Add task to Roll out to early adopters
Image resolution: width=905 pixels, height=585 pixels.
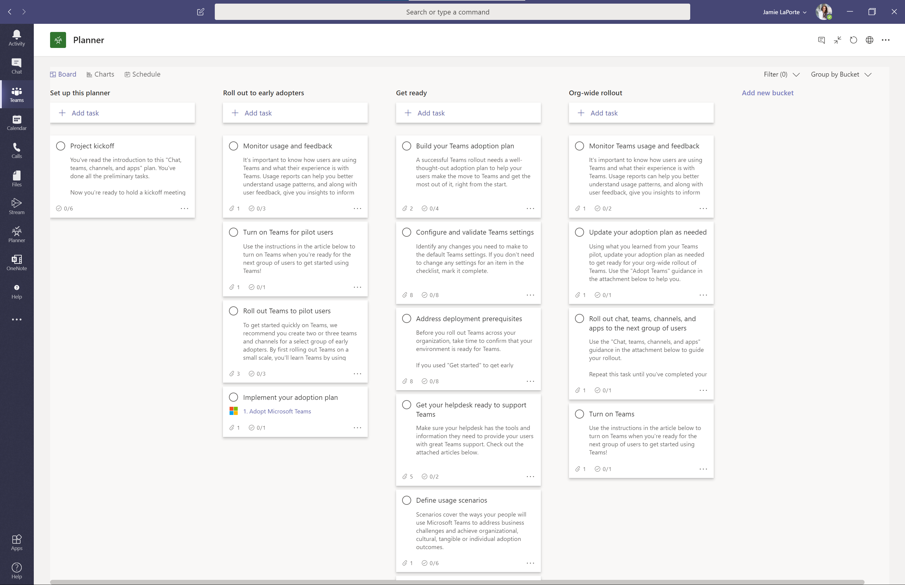click(x=295, y=113)
